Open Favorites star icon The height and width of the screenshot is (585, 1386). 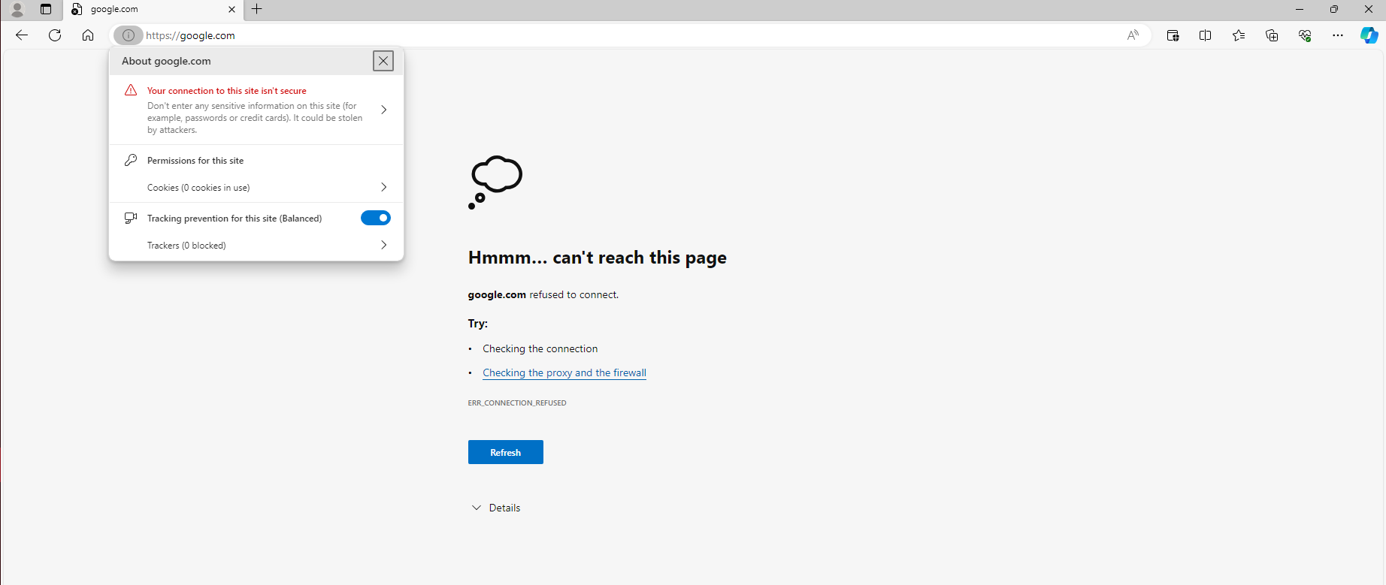tap(1239, 35)
